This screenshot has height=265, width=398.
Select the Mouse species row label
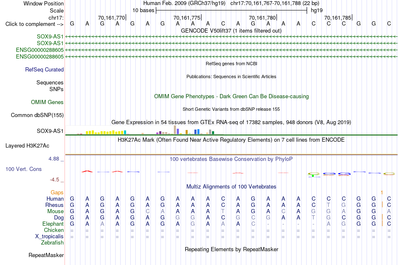coord(55,211)
